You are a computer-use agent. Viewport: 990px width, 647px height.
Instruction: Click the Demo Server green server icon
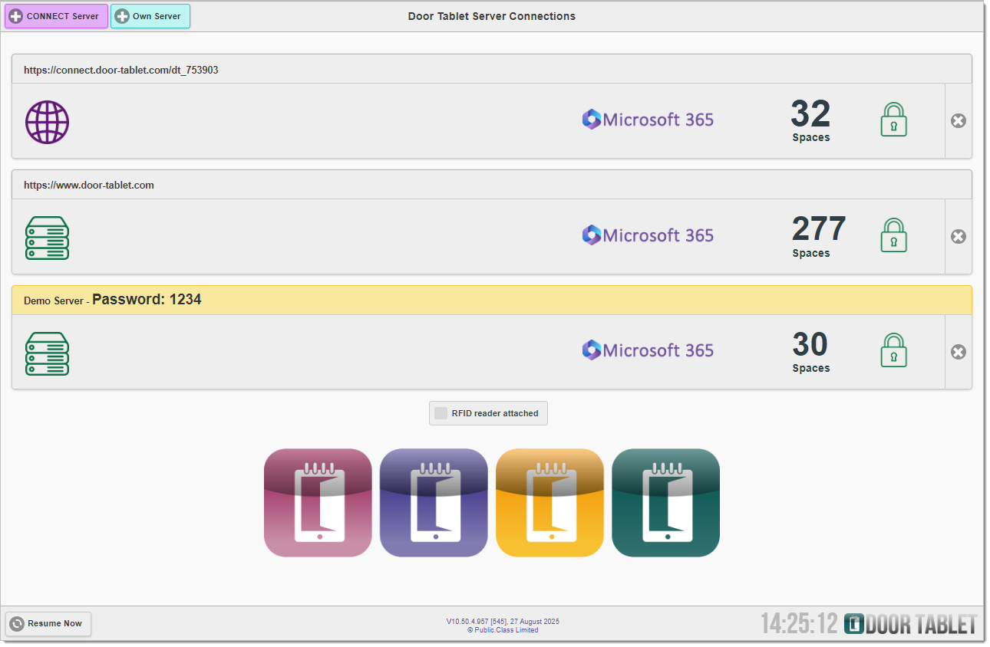(x=47, y=353)
